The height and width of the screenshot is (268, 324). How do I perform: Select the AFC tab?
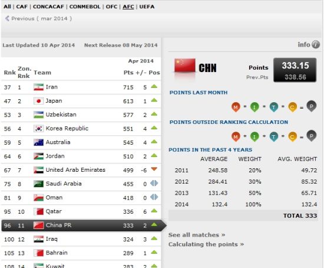[128, 6]
